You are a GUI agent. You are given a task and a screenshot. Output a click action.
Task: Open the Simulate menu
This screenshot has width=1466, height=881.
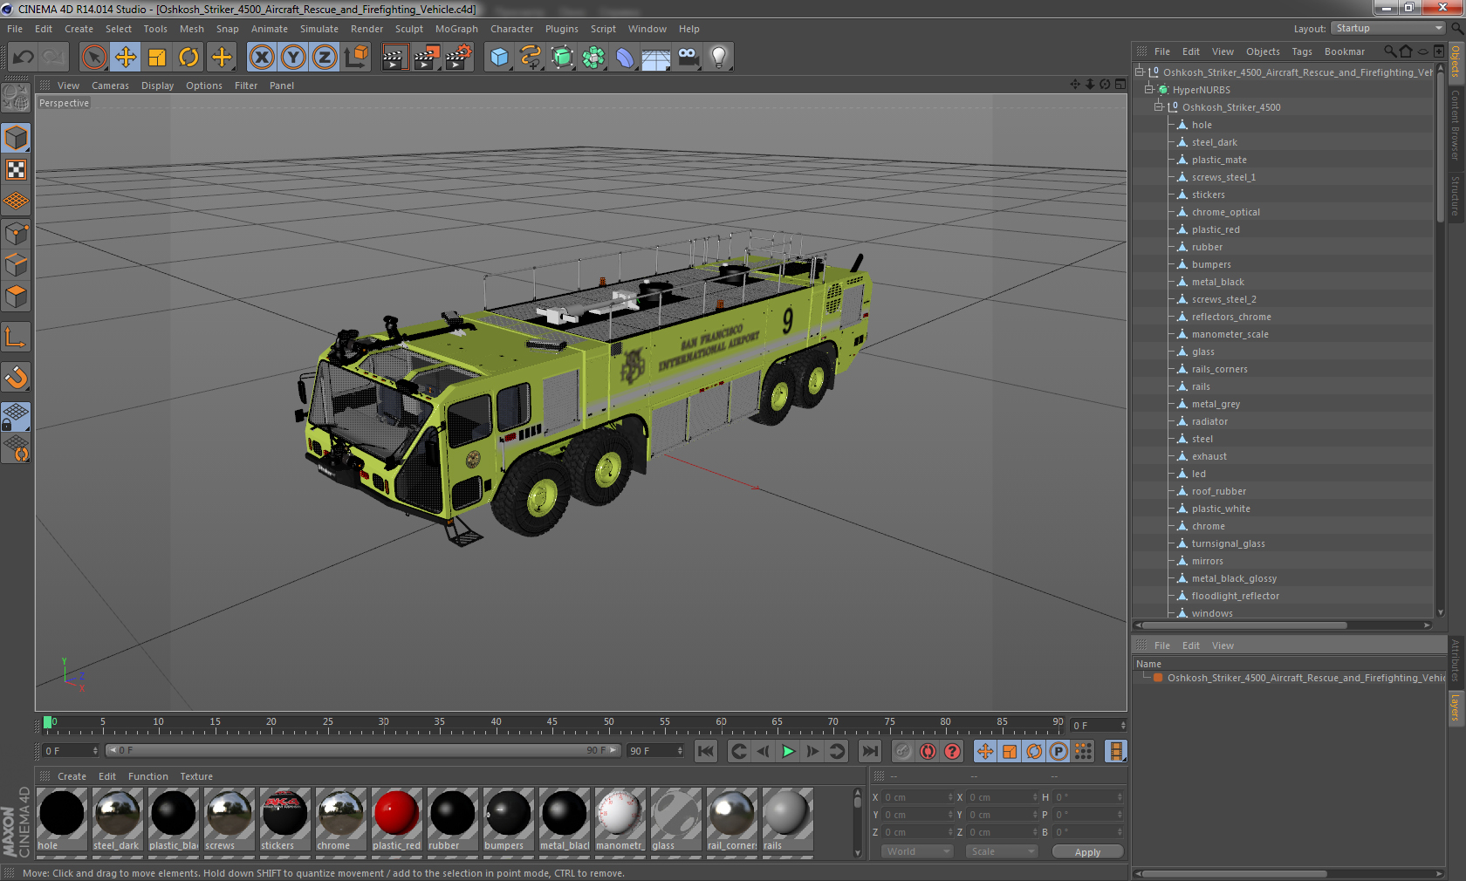tap(319, 29)
